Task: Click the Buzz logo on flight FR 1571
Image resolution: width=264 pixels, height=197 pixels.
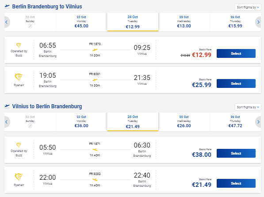Action: tap(19, 145)
